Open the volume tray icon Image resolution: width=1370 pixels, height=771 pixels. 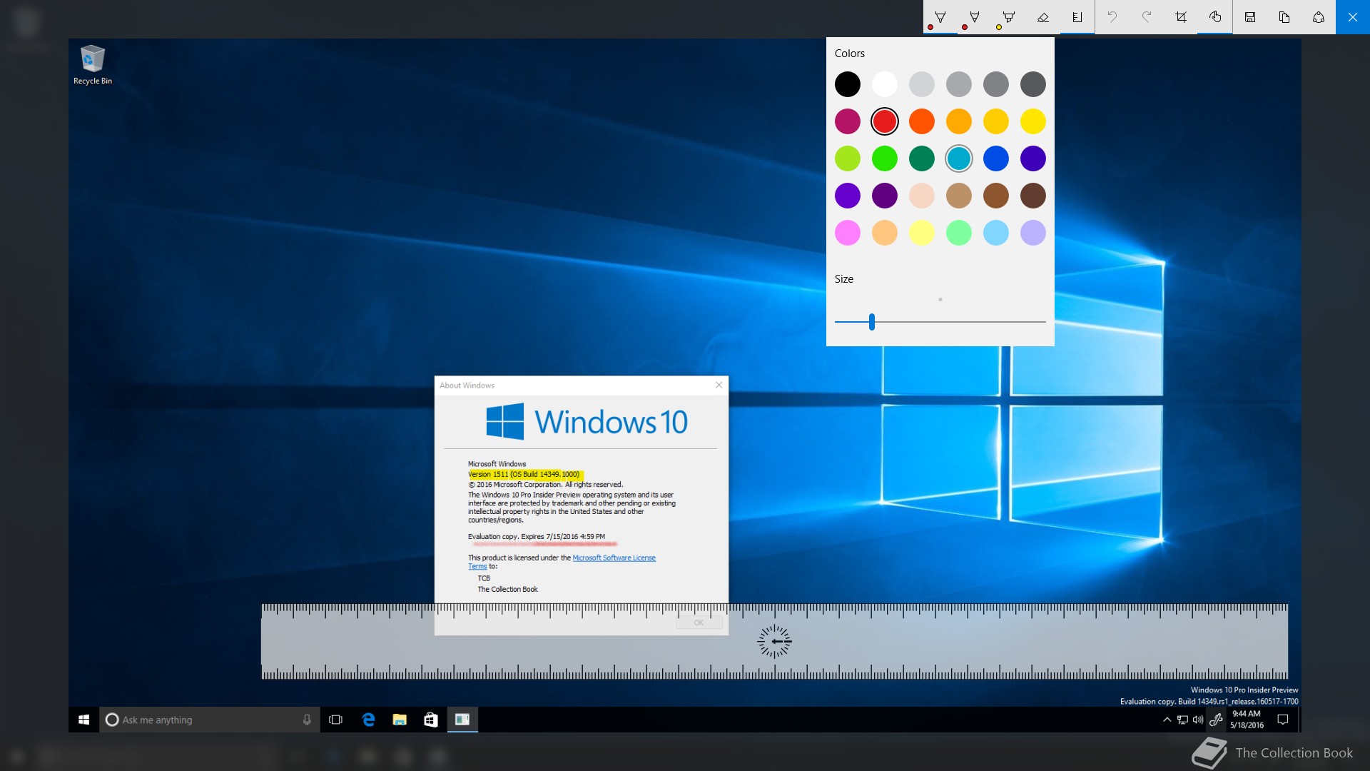[1198, 720]
